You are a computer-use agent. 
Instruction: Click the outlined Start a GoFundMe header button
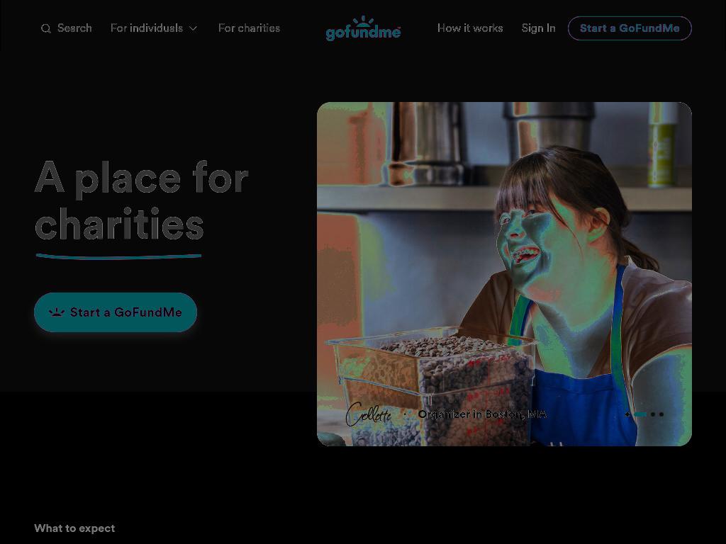point(630,28)
